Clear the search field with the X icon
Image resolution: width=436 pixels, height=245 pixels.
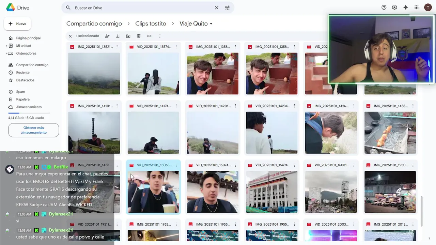coord(217,7)
